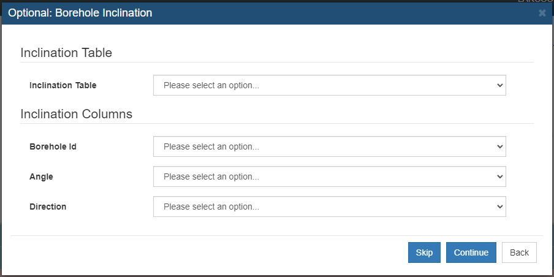The image size is (554, 277).
Task: Click the chevron arrow on Direction select
Action: [499, 207]
